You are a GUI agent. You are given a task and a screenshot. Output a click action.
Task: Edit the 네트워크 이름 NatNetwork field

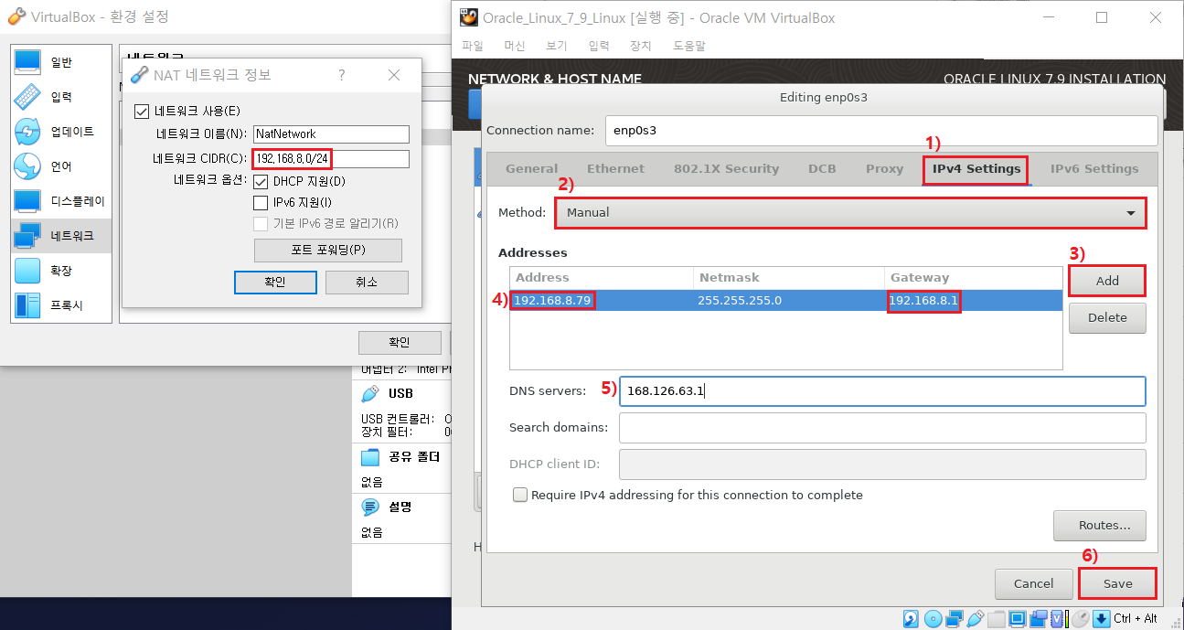pos(330,133)
